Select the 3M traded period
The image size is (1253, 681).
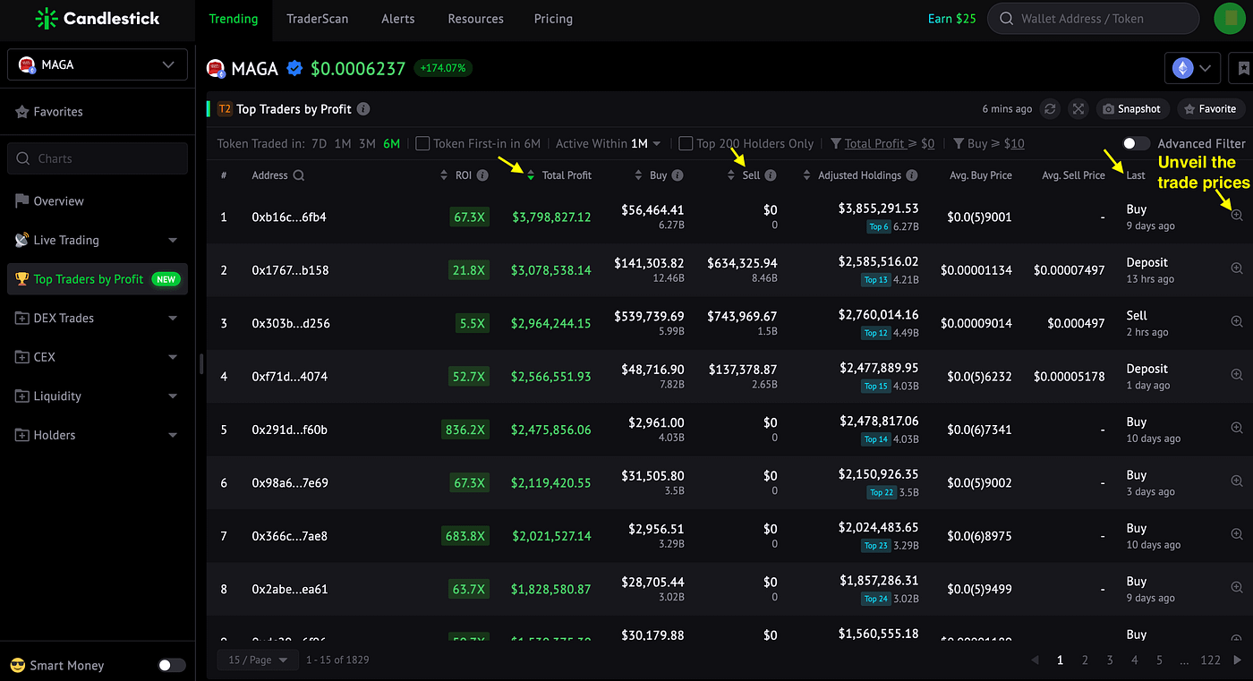[x=367, y=143]
